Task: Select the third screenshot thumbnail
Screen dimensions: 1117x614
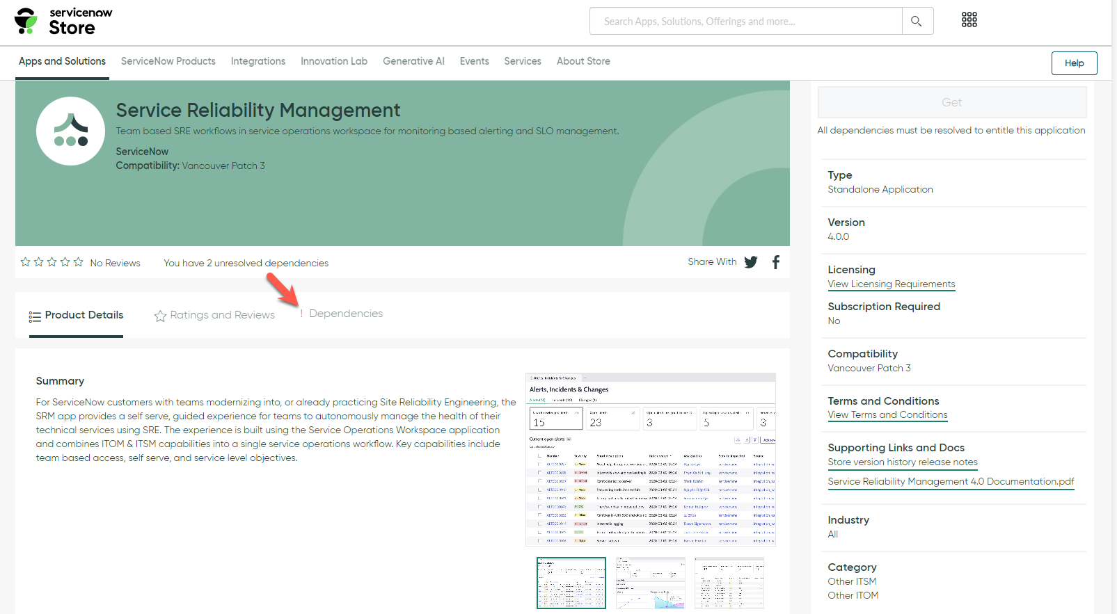Action: click(729, 583)
